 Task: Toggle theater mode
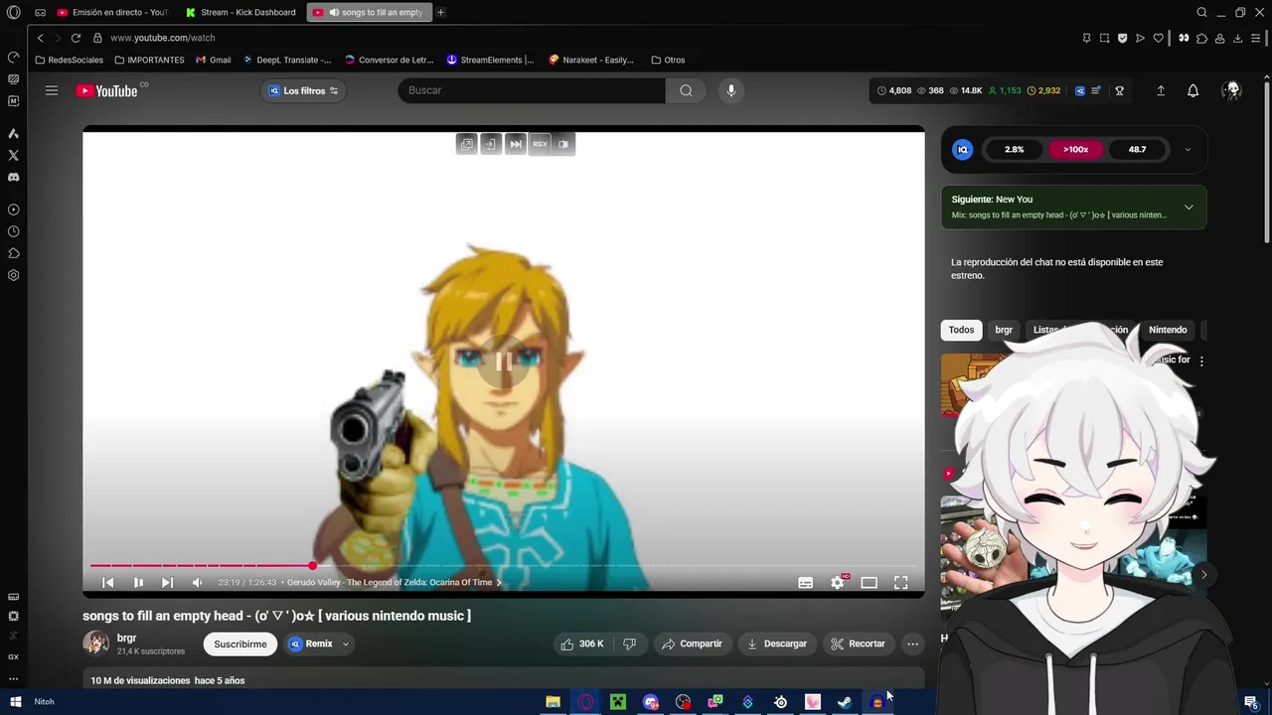pyautogui.click(x=869, y=583)
